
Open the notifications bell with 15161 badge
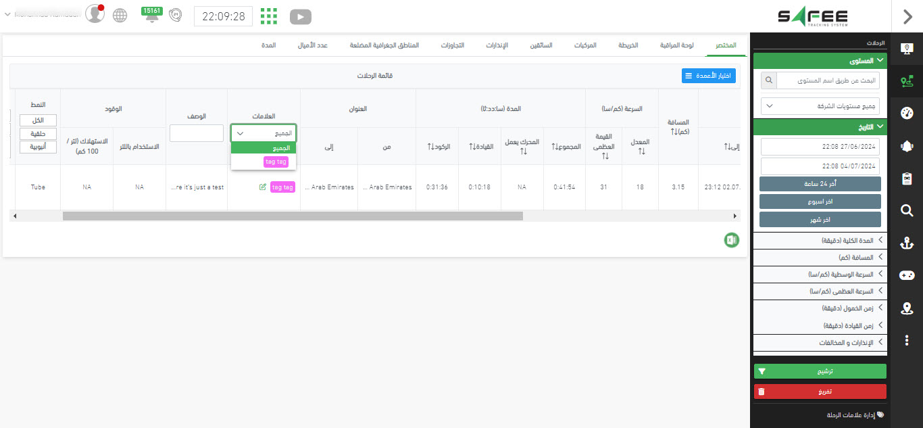tap(152, 16)
